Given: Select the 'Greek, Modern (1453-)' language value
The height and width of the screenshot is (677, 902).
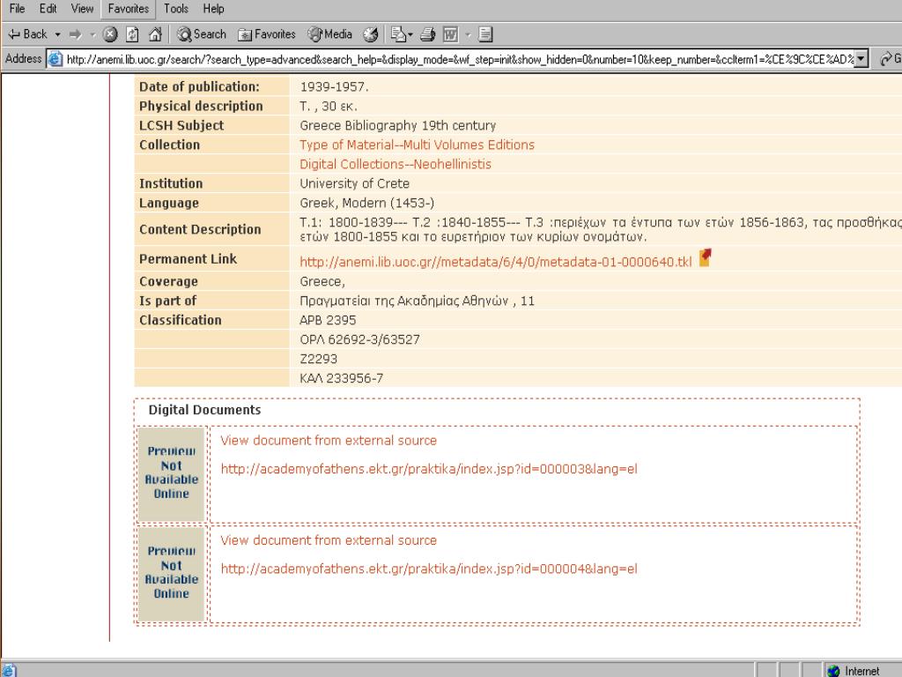Looking at the screenshot, I should coord(367,204).
